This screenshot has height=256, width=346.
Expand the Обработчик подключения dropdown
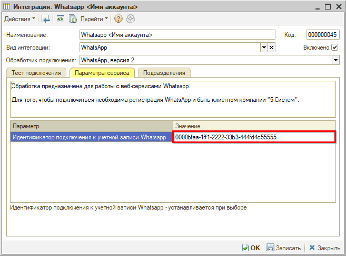[x=335, y=60]
